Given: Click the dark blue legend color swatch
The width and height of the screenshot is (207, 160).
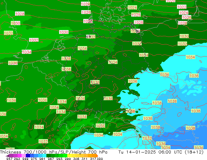Looking at the screenshot, I should 28,155.
